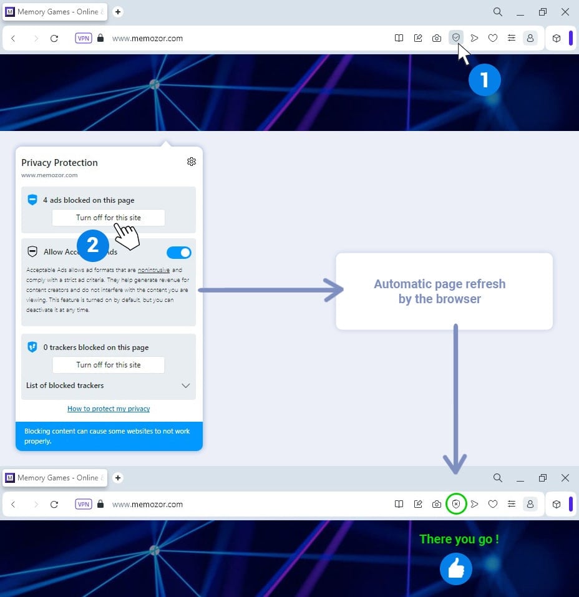Click the page lock icon beside the URL
This screenshot has width=579, height=597.
pos(100,38)
